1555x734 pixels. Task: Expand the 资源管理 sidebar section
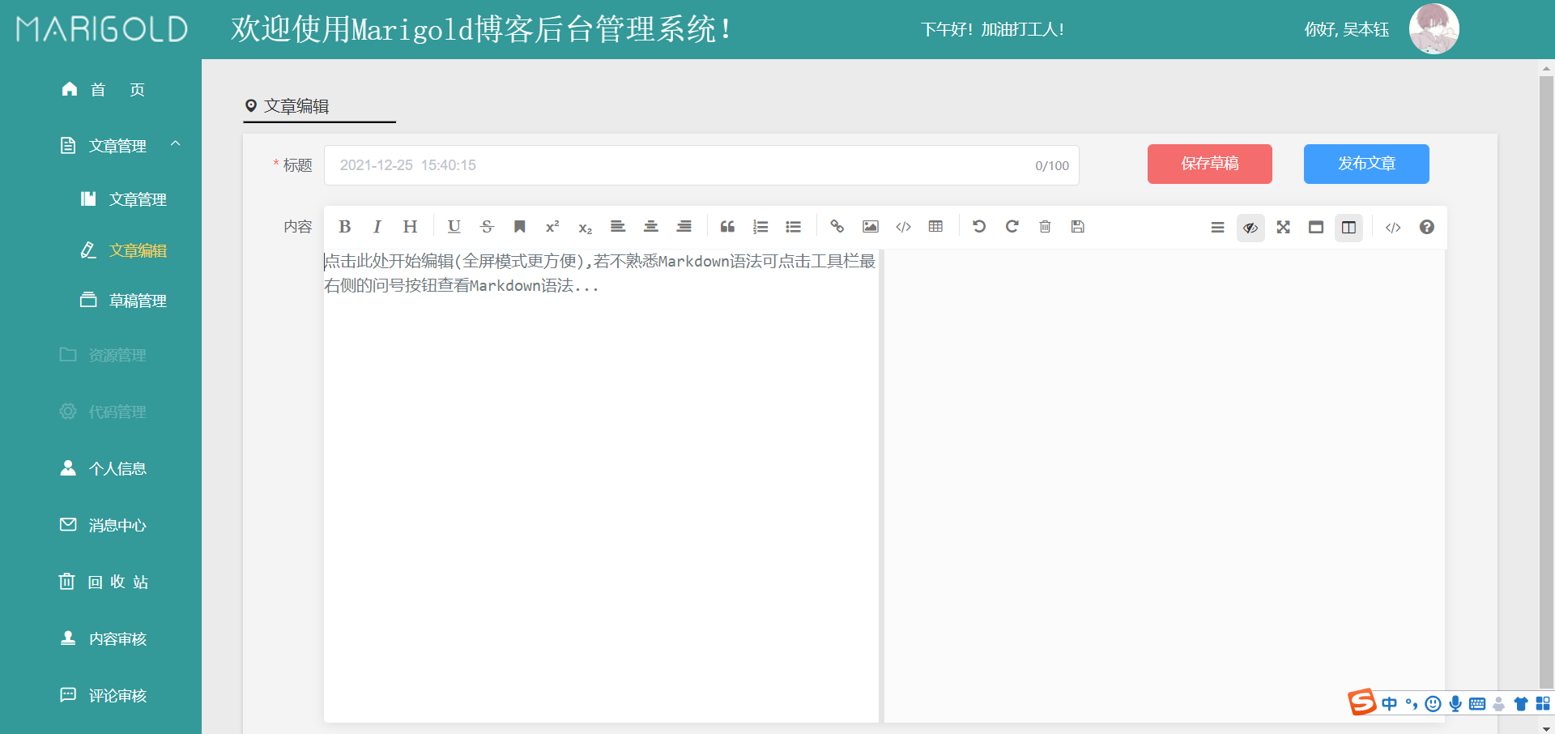118,354
